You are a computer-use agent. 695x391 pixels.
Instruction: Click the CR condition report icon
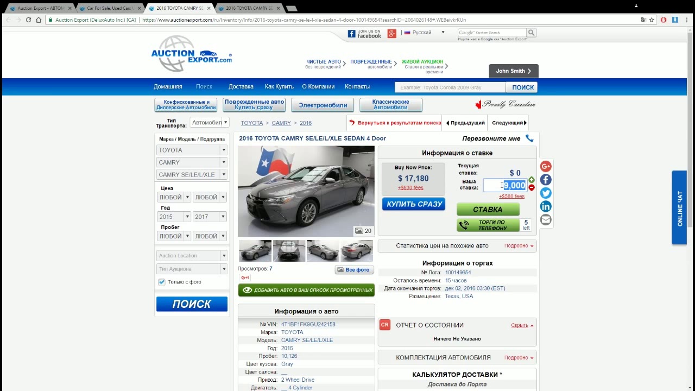click(385, 325)
